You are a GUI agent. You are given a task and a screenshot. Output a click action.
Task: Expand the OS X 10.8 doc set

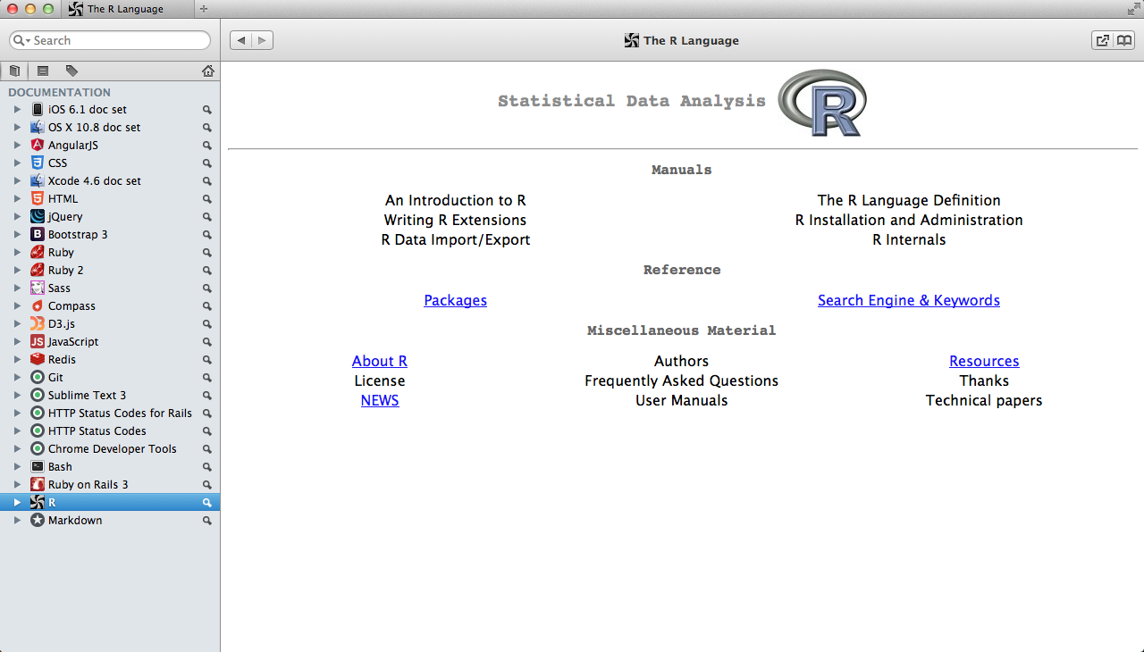coord(16,127)
